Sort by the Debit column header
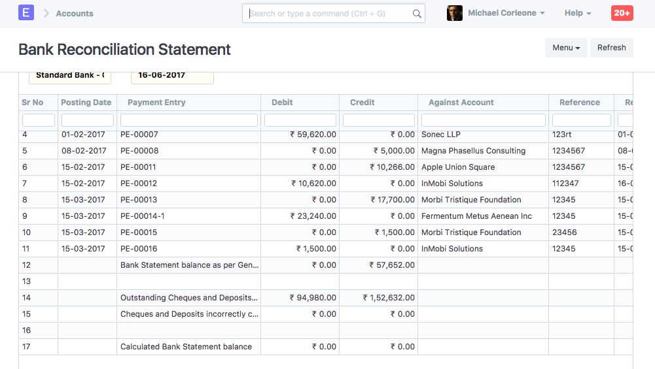This screenshot has width=655, height=369. click(282, 103)
